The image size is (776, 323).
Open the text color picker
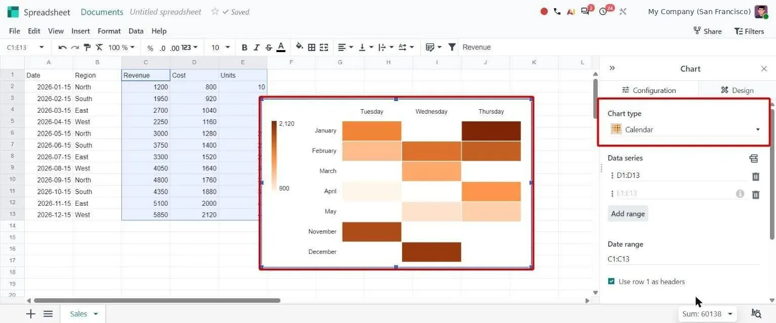(x=281, y=48)
